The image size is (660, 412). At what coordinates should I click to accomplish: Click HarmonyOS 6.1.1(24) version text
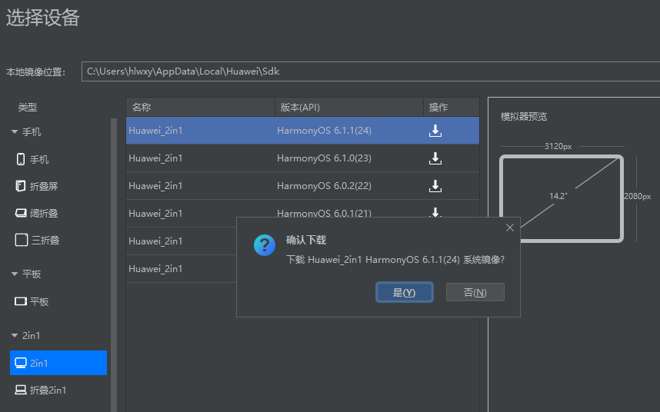(324, 131)
